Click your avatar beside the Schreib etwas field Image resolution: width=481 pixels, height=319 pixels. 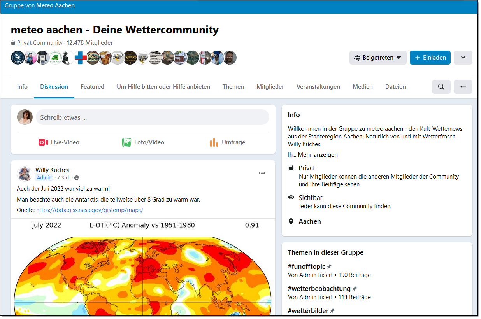25,117
